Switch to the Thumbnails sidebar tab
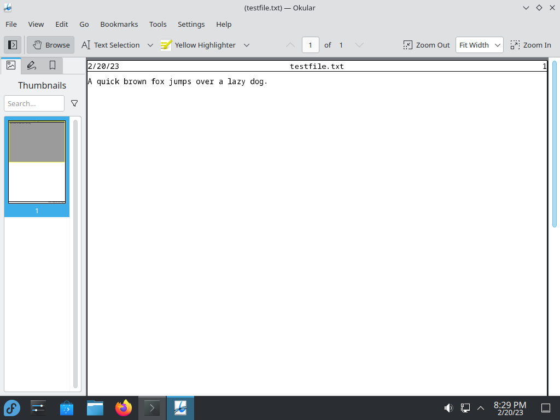Viewport: 560px width, 420px height. (x=11, y=66)
